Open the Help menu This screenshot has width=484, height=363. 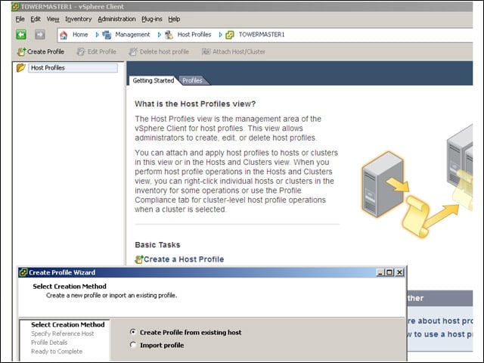[174, 19]
